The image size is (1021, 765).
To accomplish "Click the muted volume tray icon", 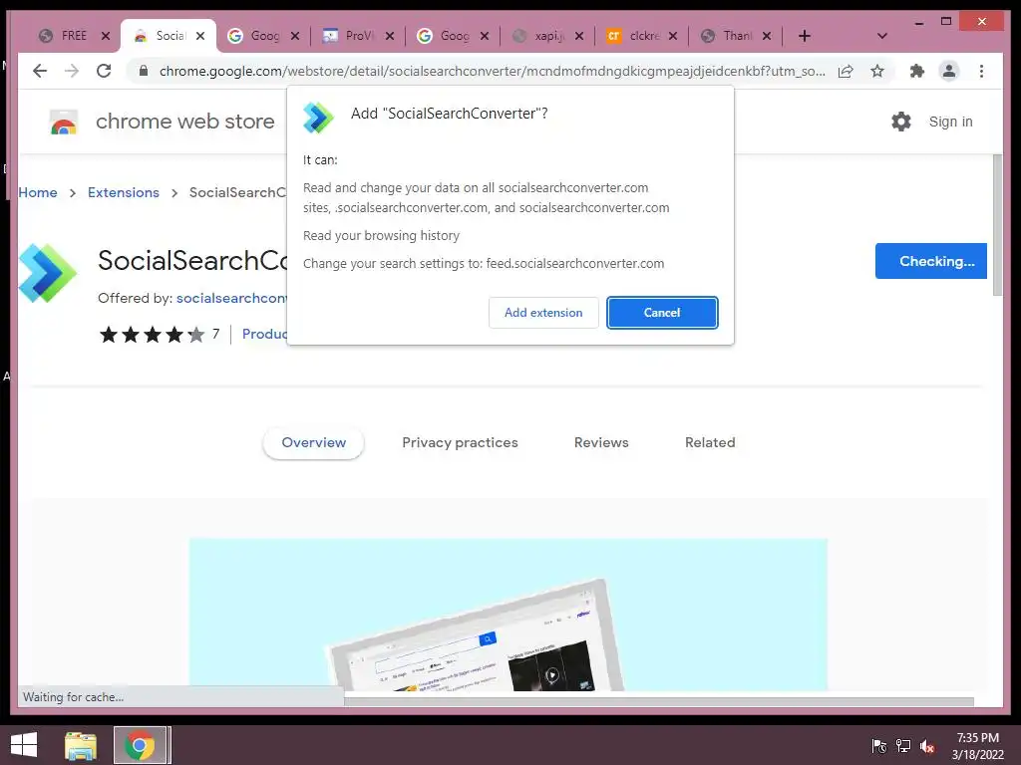I will [927, 746].
